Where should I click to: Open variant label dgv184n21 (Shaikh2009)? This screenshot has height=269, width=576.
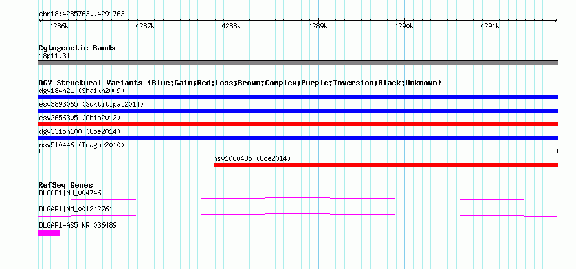pyautogui.click(x=82, y=91)
